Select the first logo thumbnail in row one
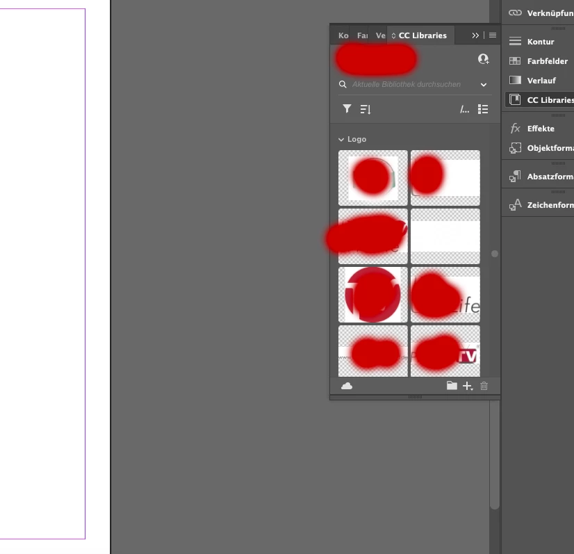 click(x=372, y=177)
